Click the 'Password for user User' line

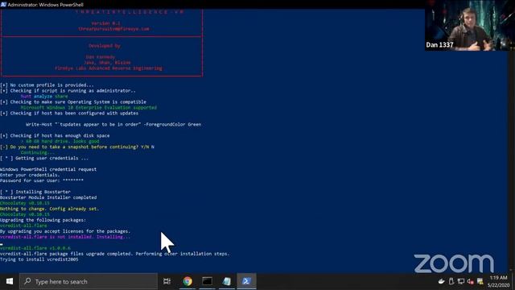[x=42, y=180]
